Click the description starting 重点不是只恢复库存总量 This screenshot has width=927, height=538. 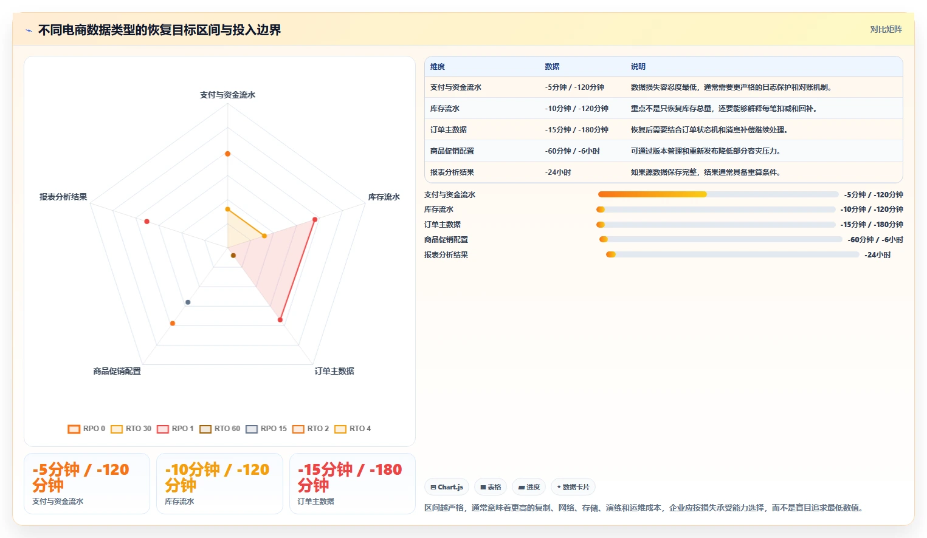pyautogui.click(x=723, y=109)
